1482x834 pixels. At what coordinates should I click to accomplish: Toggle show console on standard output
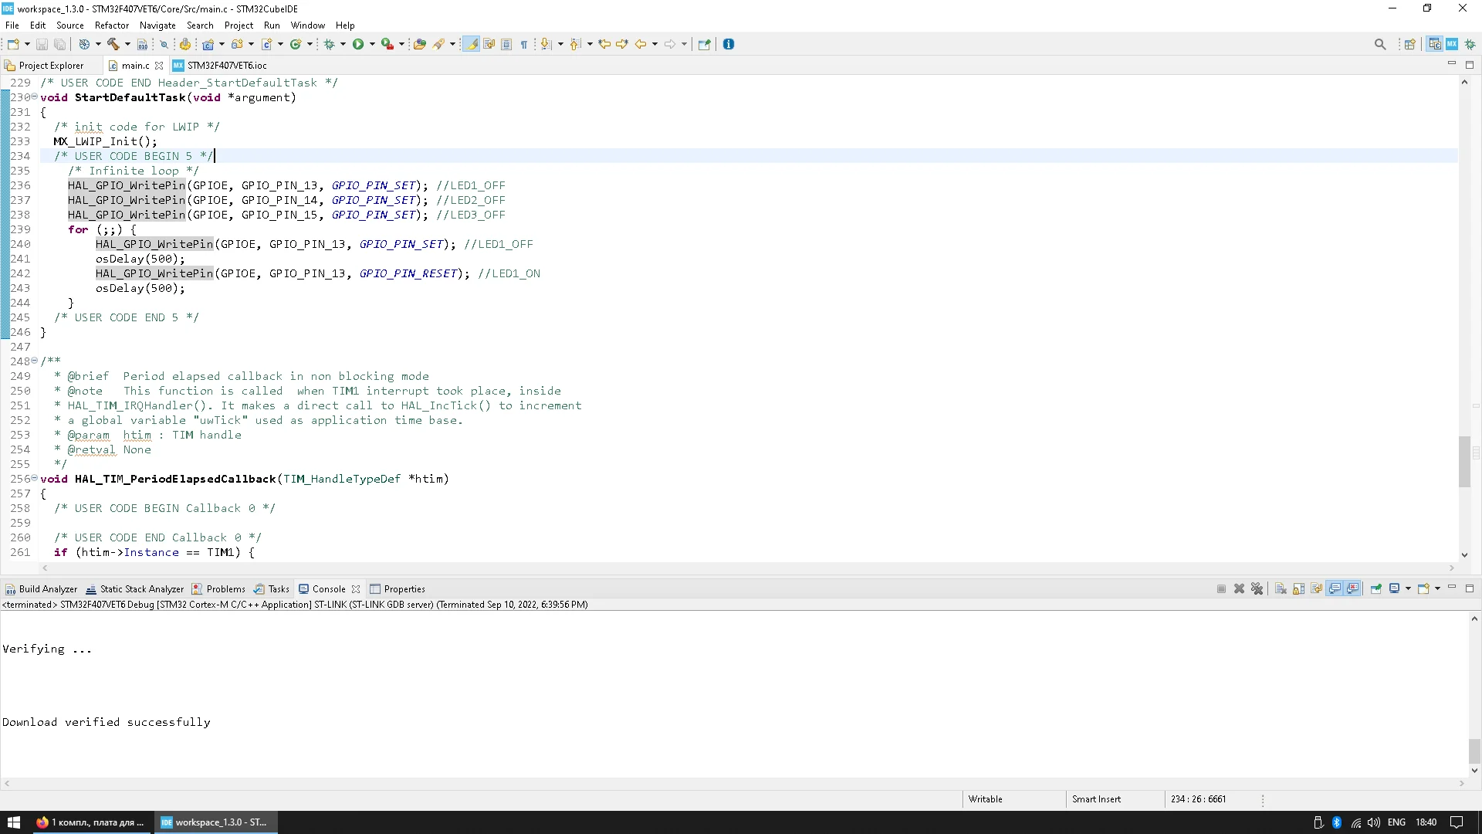pyautogui.click(x=1335, y=588)
